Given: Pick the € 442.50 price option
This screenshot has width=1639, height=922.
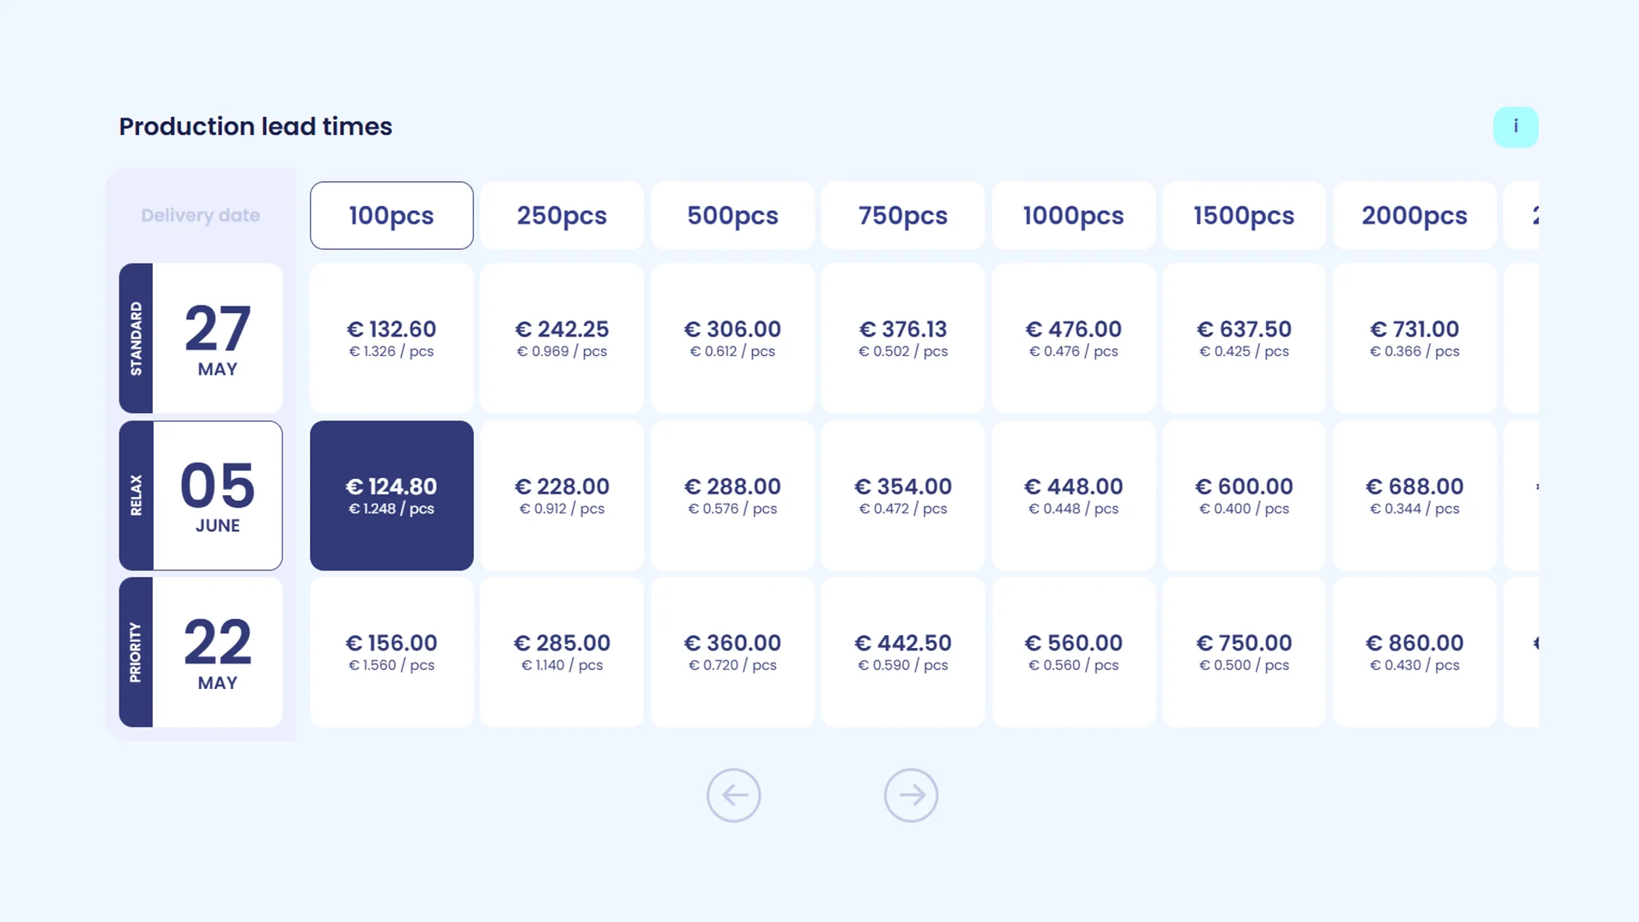Looking at the screenshot, I should pos(903,652).
